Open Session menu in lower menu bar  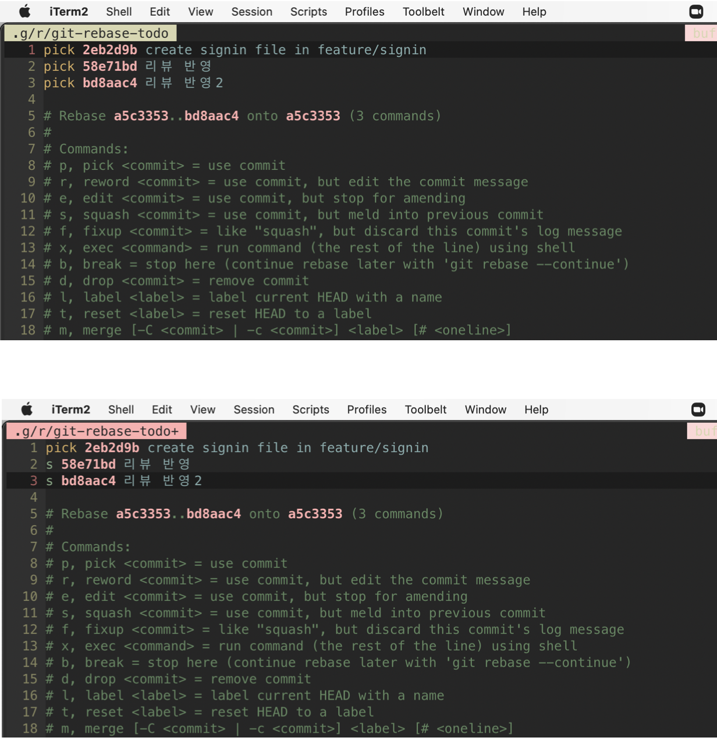point(254,409)
